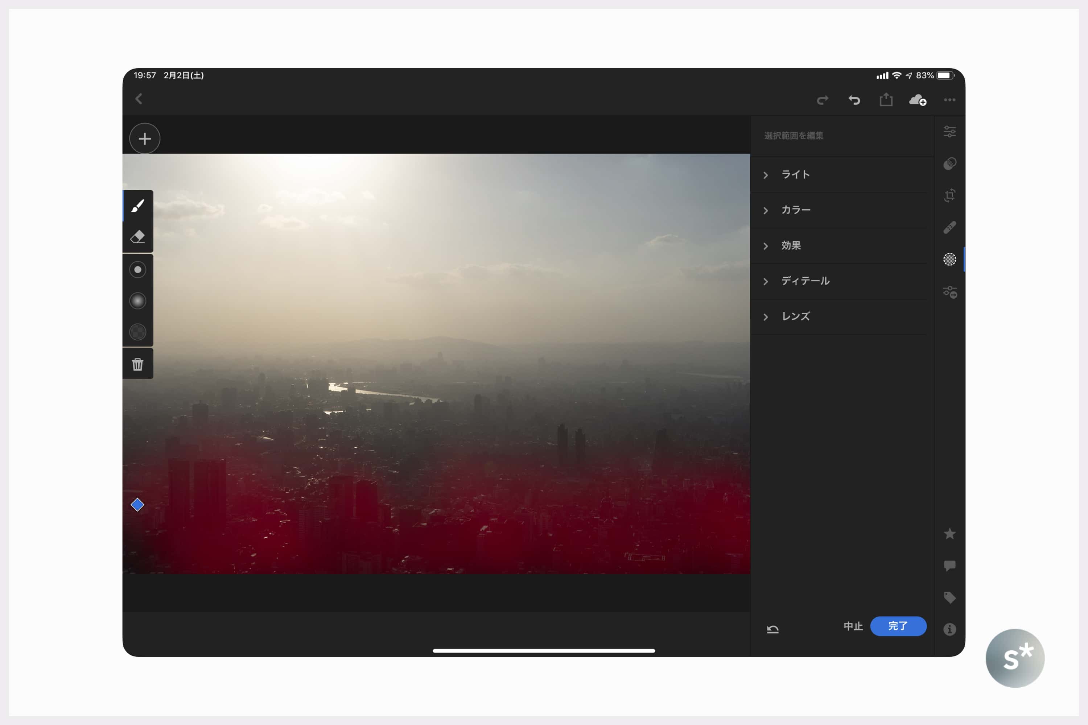Expand the ライト section

coord(796,175)
